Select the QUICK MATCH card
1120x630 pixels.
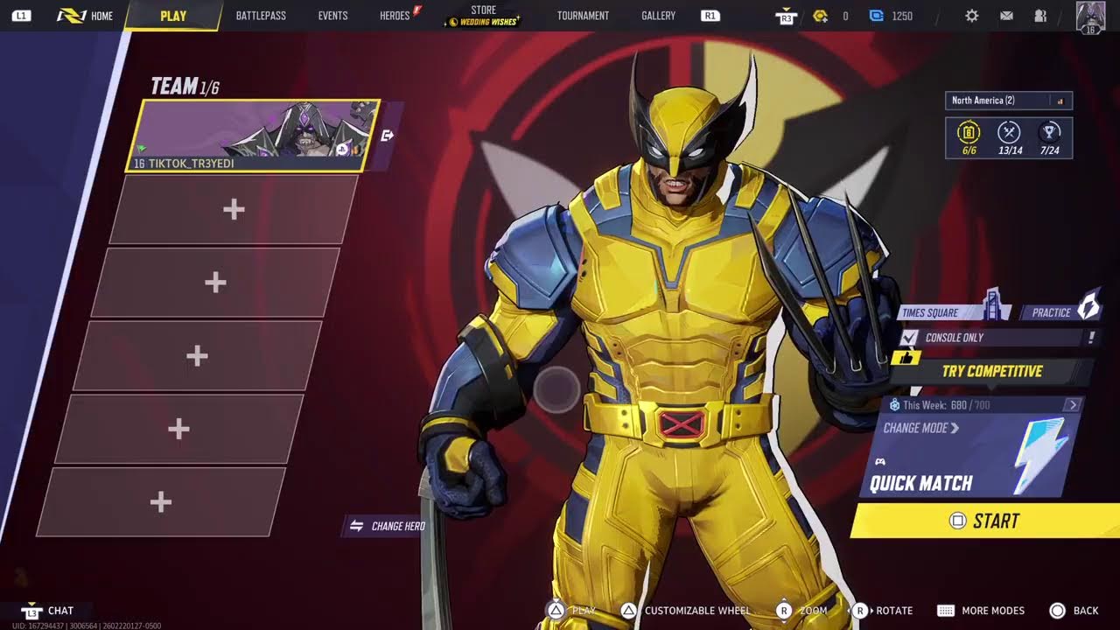(x=971, y=455)
